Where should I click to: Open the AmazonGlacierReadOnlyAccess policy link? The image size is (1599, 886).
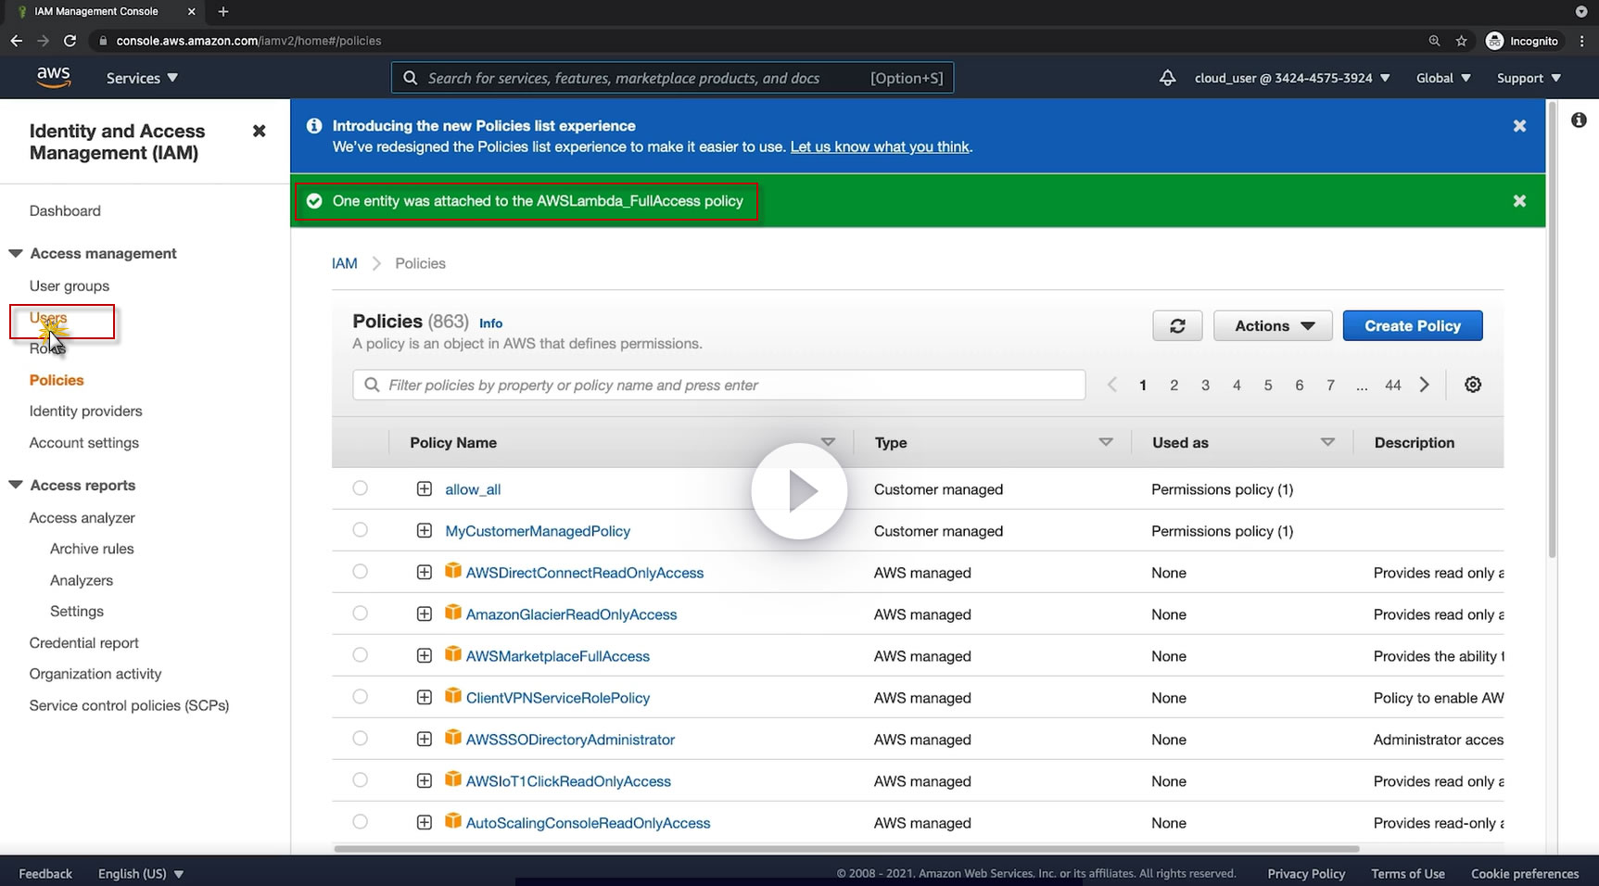pyautogui.click(x=571, y=614)
